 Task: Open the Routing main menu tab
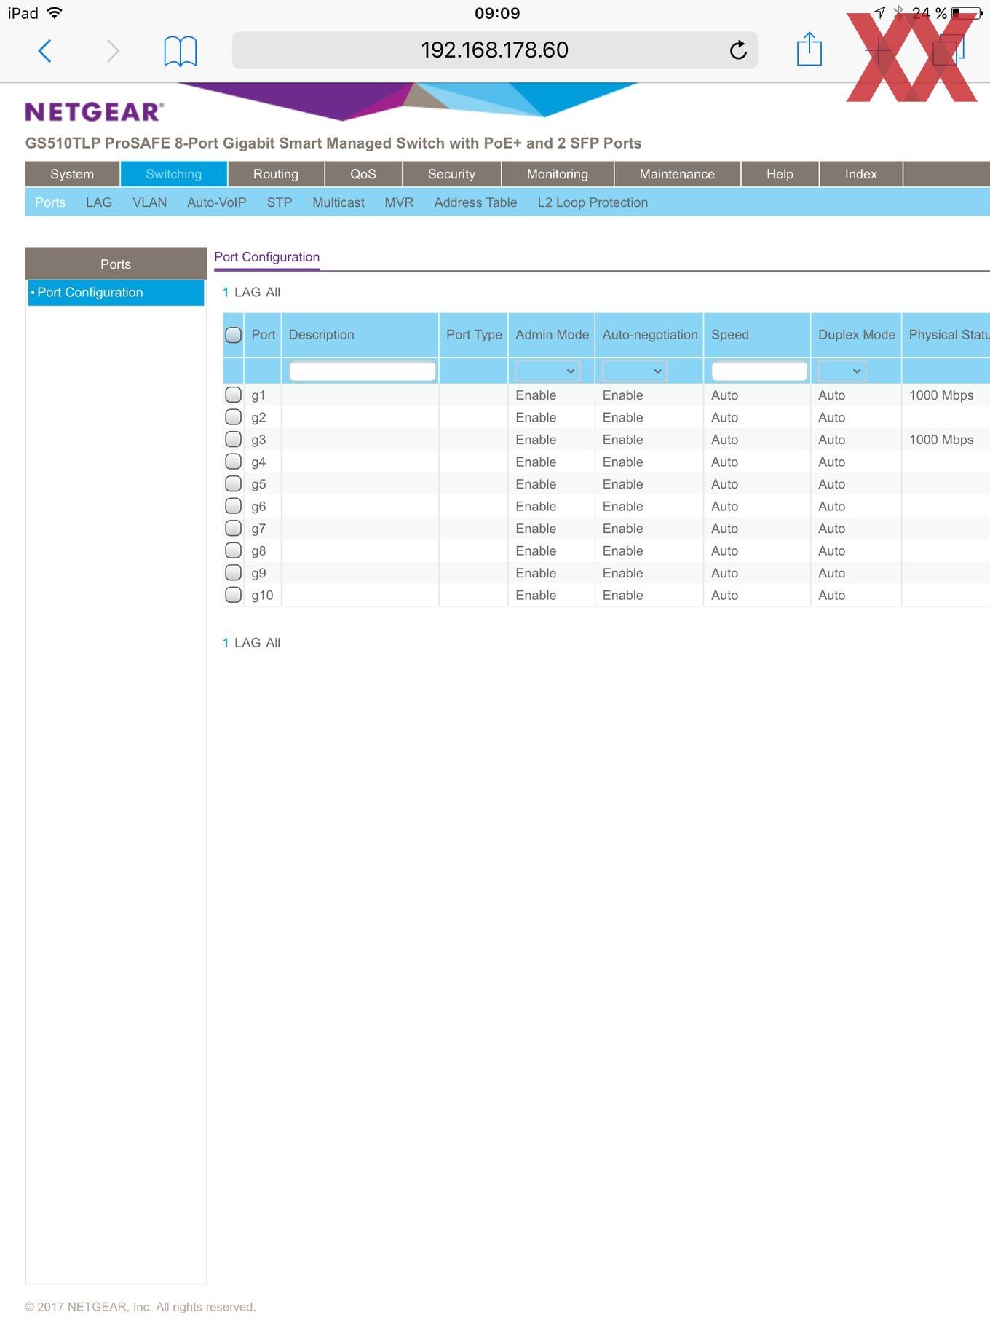pyautogui.click(x=276, y=174)
